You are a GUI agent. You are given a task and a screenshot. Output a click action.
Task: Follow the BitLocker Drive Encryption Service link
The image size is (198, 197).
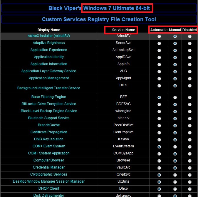pyautogui.click(x=49, y=104)
